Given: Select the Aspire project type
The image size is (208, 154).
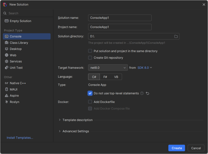Looking at the screenshot, I should tap(14, 96).
